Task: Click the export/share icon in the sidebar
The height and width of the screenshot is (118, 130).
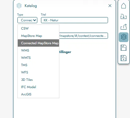Action: 124,27
